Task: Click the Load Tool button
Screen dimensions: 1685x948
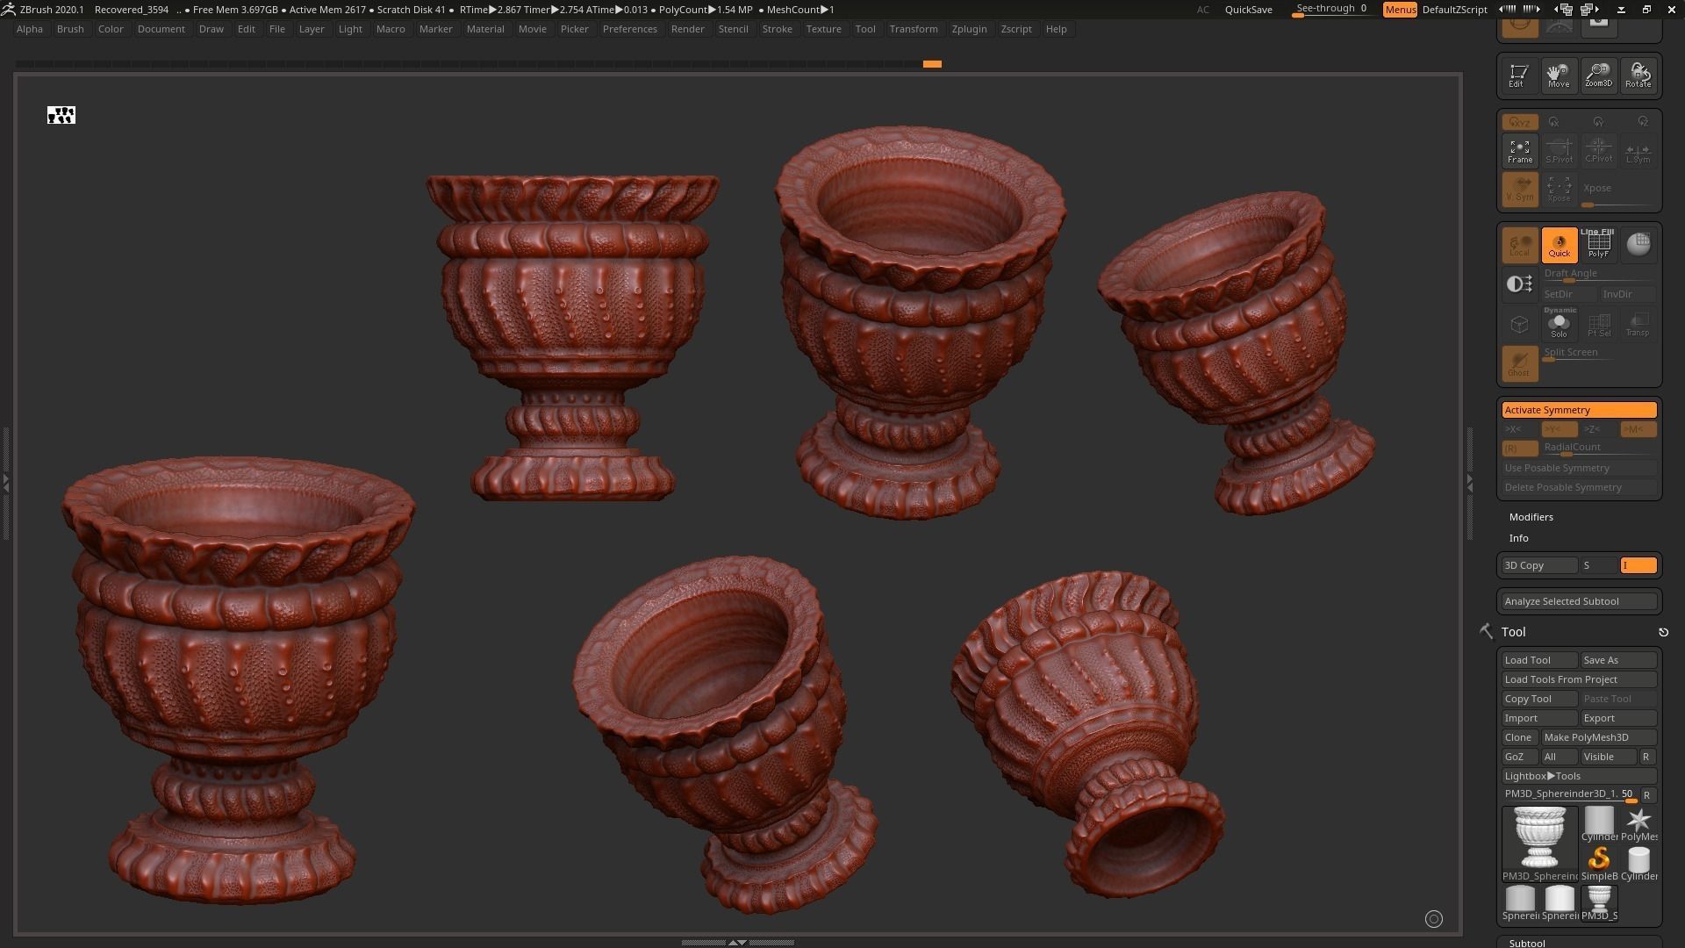Action: 1539,660
